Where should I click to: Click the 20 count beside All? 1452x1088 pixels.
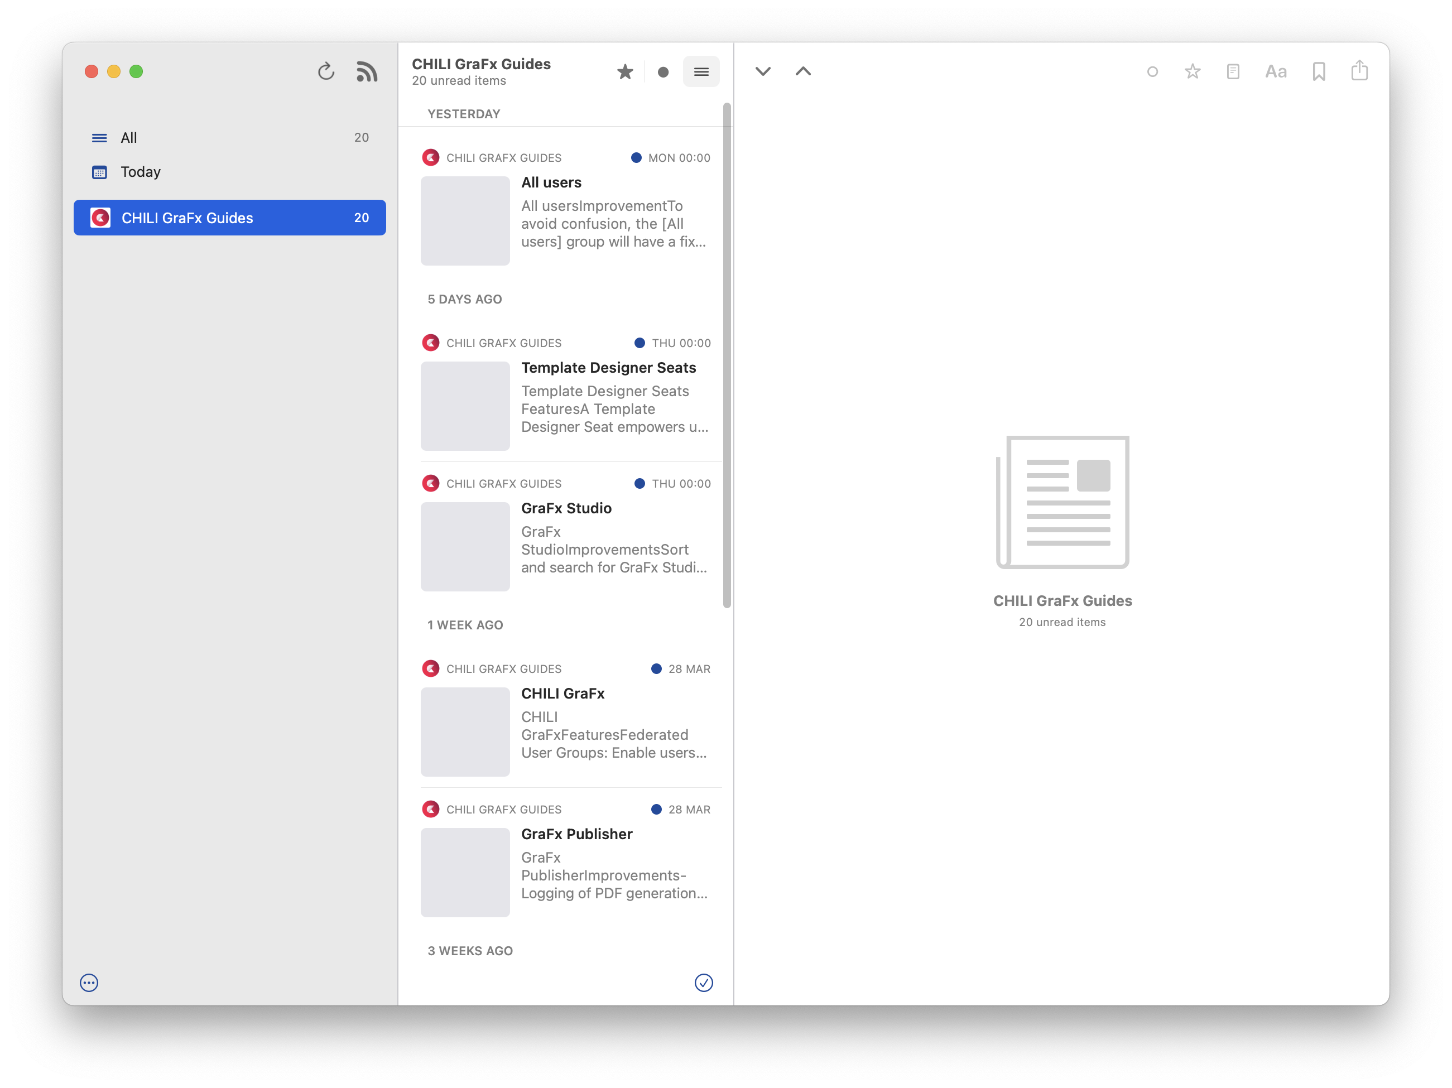pyautogui.click(x=361, y=137)
